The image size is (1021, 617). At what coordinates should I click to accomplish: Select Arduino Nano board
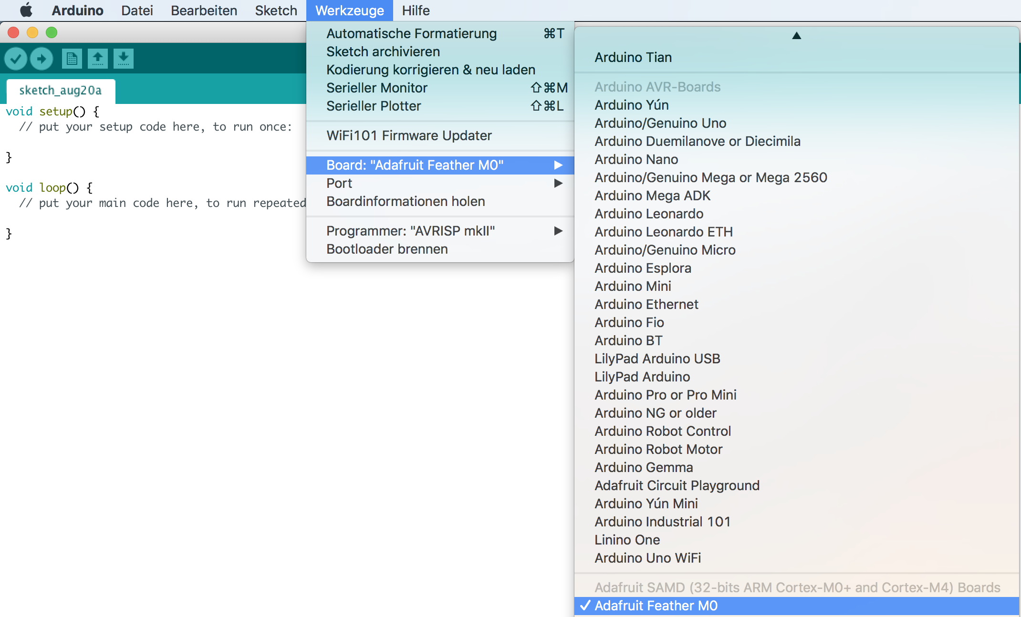[x=796, y=159]
